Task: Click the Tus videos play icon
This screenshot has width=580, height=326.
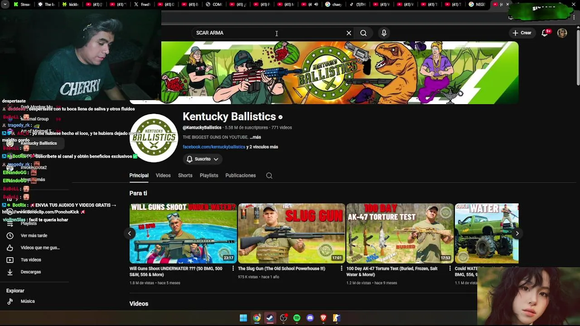Action: click(10, 260)
